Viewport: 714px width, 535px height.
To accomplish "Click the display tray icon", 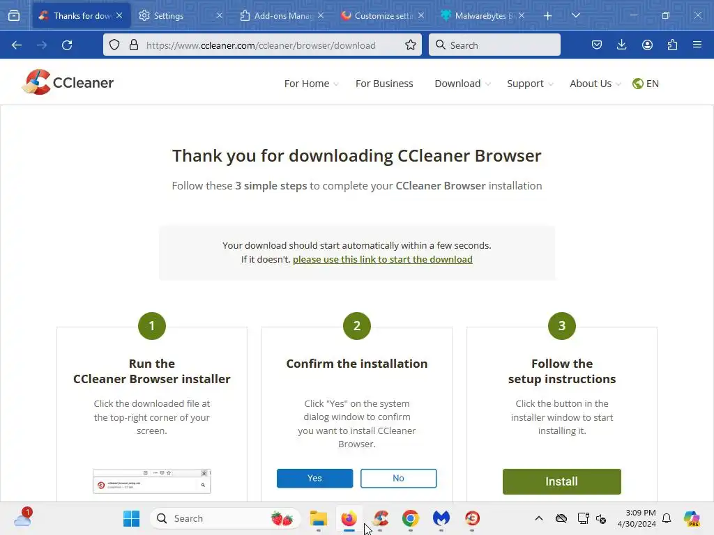I will pos(583,518).
